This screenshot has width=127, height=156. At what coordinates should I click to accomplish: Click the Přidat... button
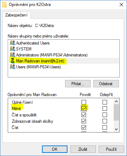point(78,84)
